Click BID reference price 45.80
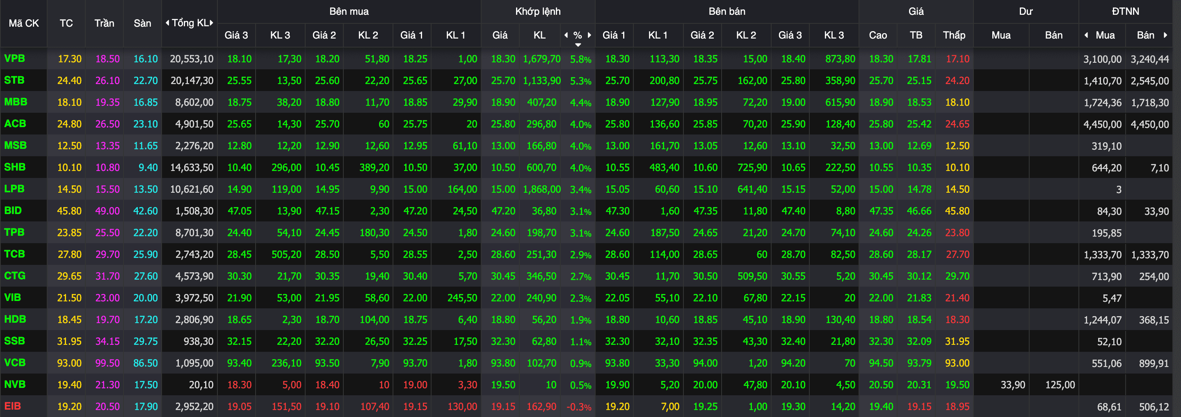 click(x=69, y=211)
